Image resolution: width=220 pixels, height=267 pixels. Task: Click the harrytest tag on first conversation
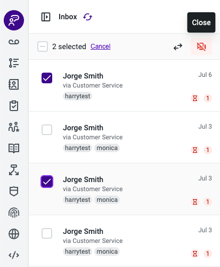coord(77,96)
